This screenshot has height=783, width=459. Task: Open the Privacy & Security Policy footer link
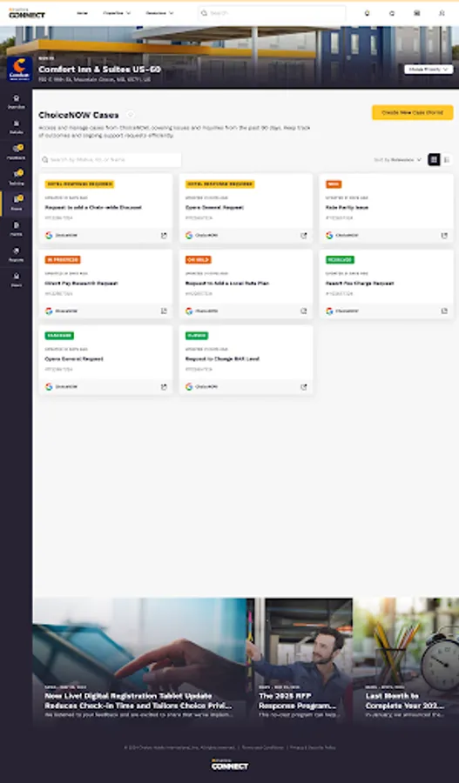(x=313, y=747)
